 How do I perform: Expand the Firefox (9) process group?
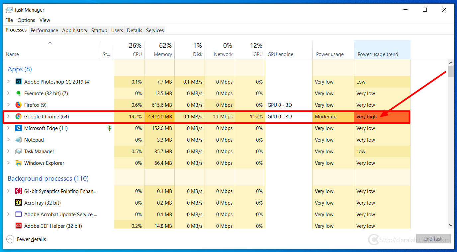click(x=9, y=105)
